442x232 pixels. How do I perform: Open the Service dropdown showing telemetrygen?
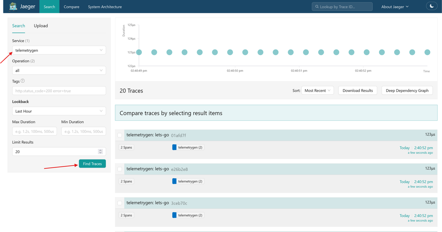(59, 50)
